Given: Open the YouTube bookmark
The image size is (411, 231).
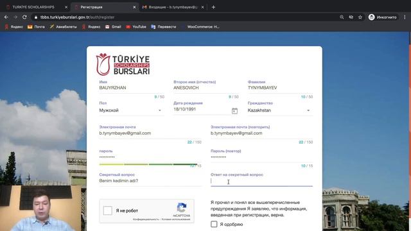Looking at the screenshot, I should [136, 27].
